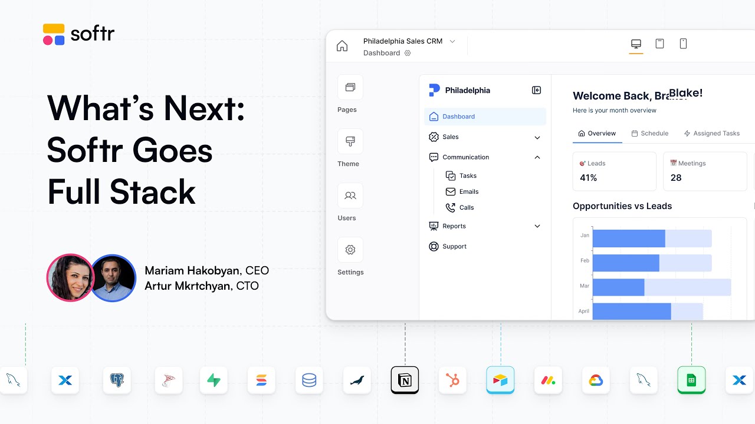Click the blue X icon beside PostgreSQL
This screenshot has height=424, width=755.
coord(65,380)
